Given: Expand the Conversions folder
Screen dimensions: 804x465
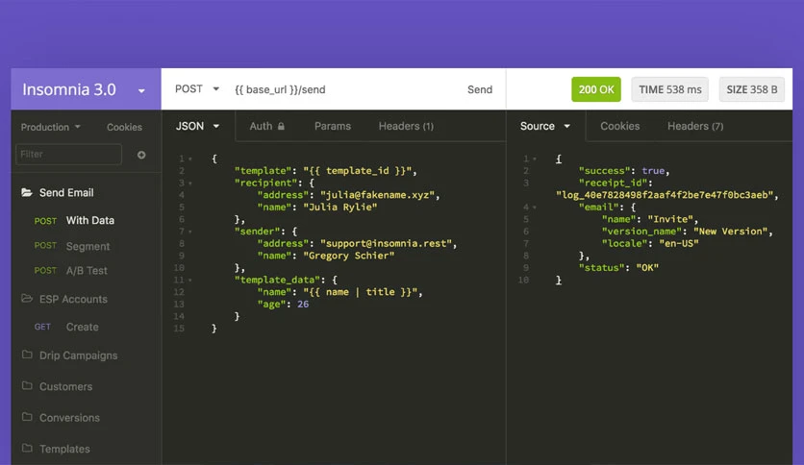Looking at the screenshot, I should tap(69, 418).
